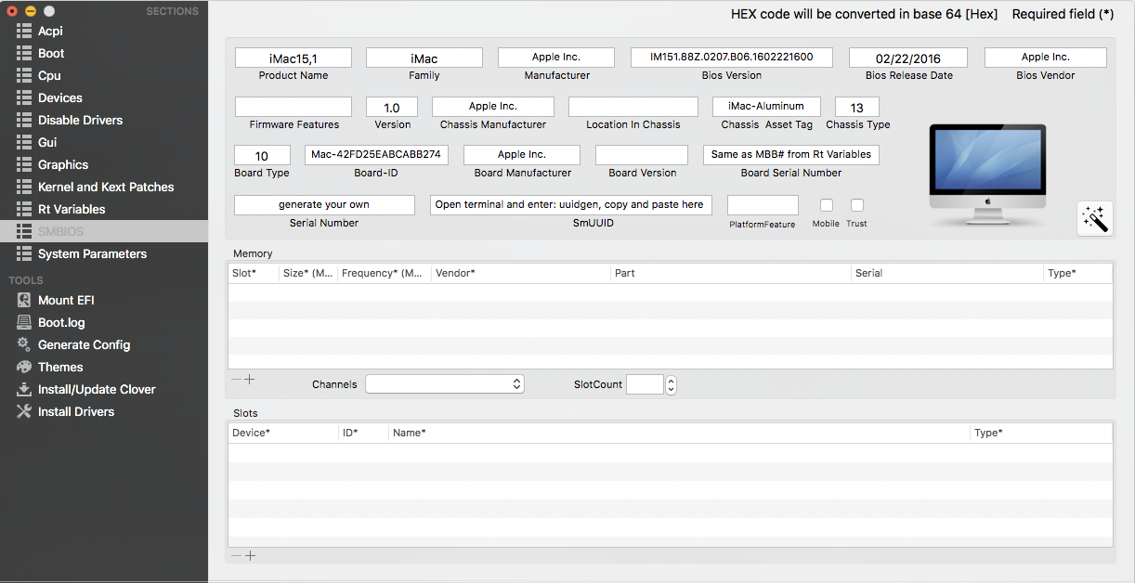Open the System Parameters section
Screen dimensions: 1135x583
[104, 253]
